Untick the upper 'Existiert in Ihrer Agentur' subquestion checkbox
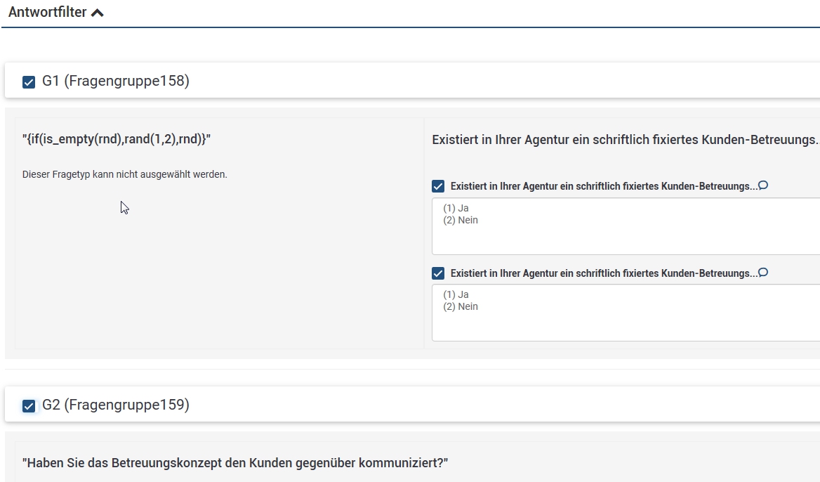The image size is (820, 482). 438,186
